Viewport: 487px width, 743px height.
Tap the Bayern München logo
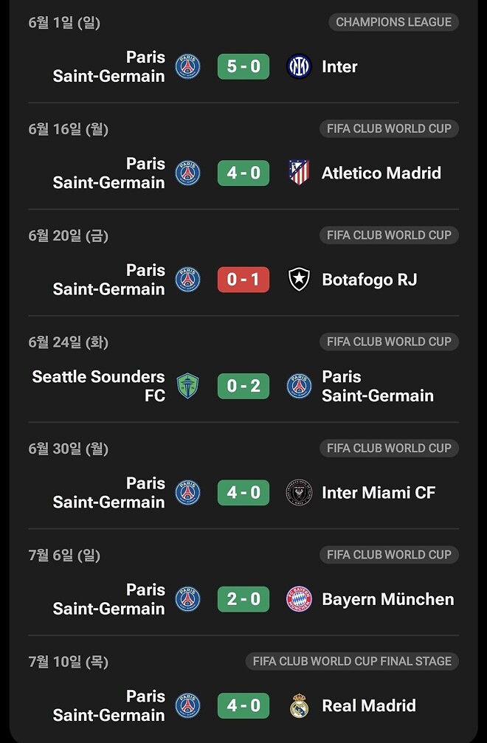pos(299,599)
